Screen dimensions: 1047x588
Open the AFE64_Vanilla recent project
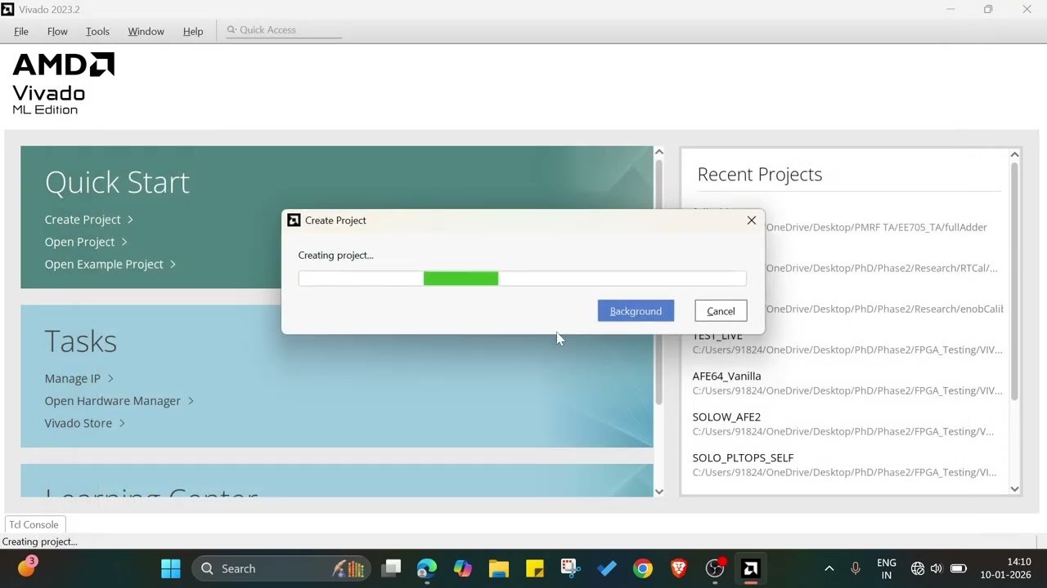726,376
